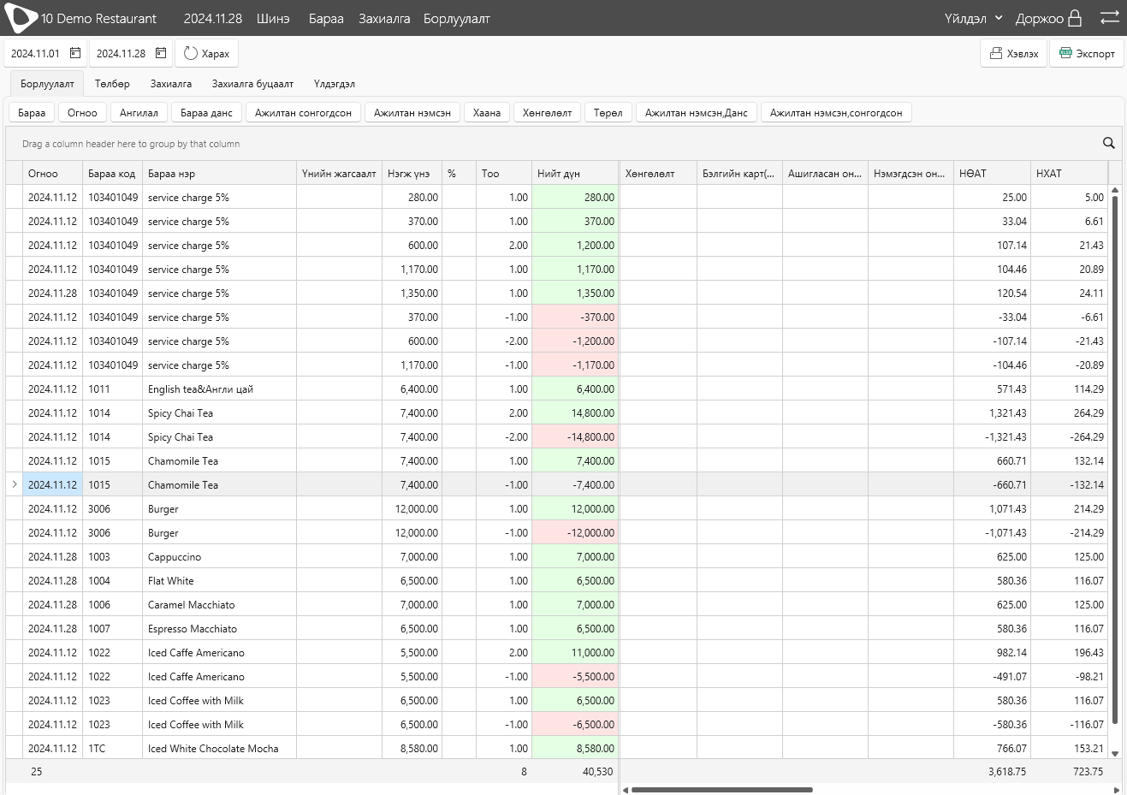Click the swap arrows icon at top right
Viewport: 1127px width, 795px height.
tap(1109, 18)
